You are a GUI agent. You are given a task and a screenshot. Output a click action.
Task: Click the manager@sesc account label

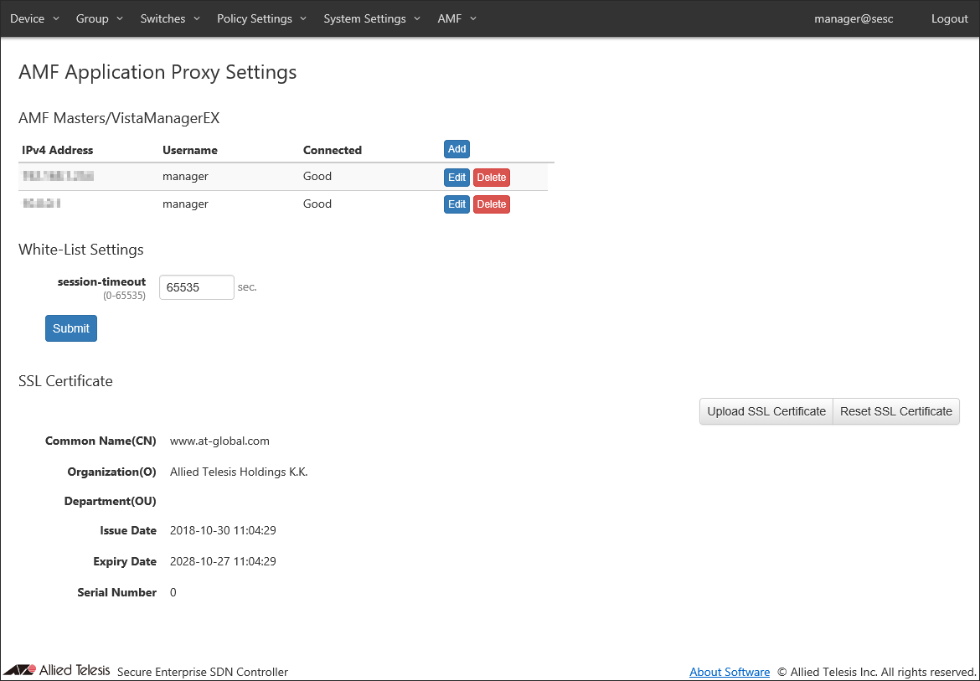(x=854, y=18)
